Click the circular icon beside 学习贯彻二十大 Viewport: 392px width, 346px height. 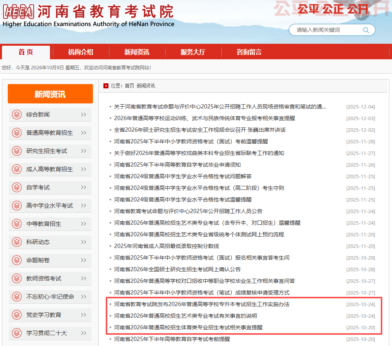(17, 333)
